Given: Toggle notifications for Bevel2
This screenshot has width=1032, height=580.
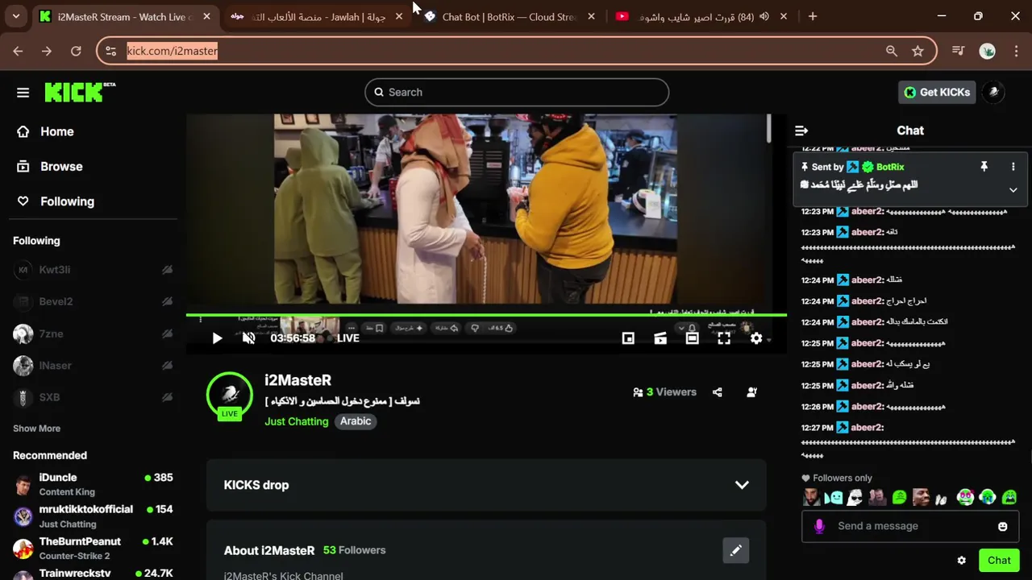Looking at the screenshot, I should (x=167, y=301).
